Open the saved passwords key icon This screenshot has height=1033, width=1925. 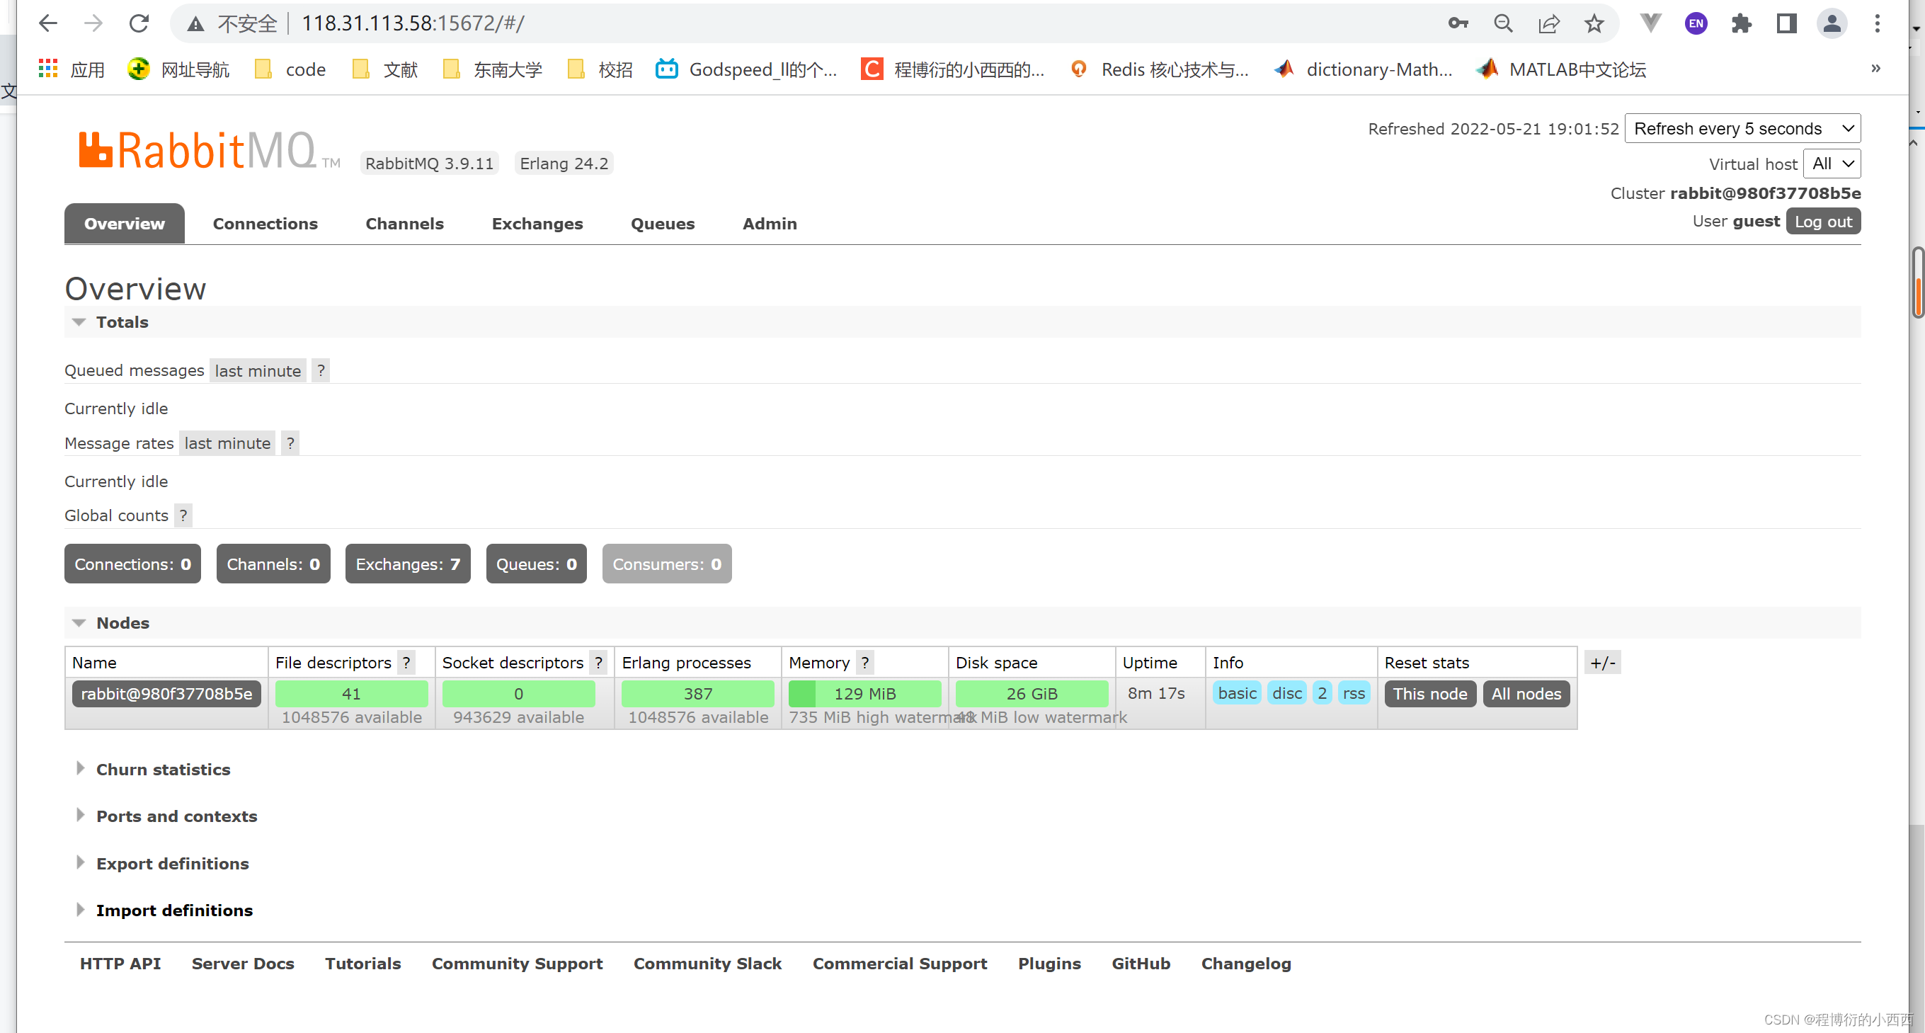pos(1458,24)
